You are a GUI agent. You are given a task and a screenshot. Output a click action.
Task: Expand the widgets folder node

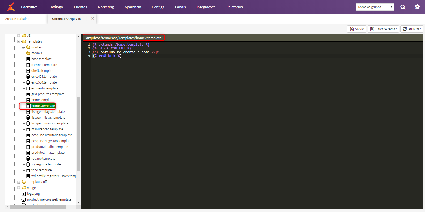19,188
